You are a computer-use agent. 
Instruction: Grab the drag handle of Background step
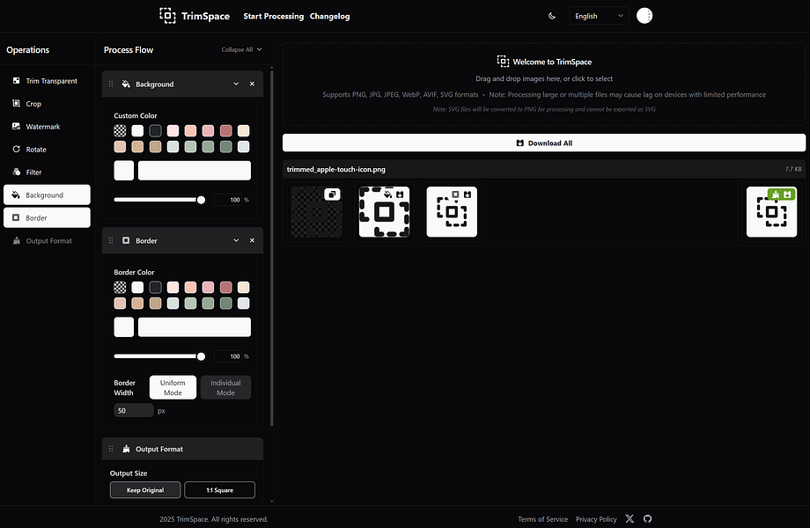tap(111, 84)
